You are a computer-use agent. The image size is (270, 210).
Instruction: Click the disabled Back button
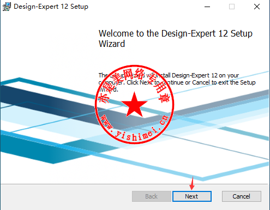point(152,196)
